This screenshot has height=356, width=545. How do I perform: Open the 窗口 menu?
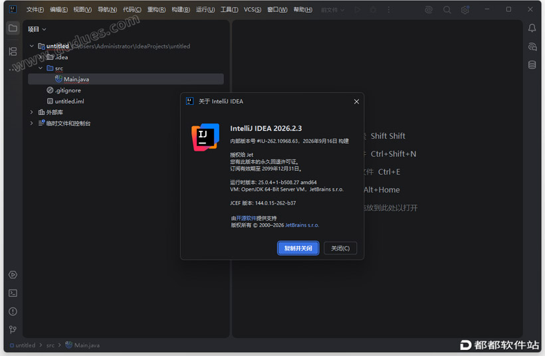[x=277, y=10]
